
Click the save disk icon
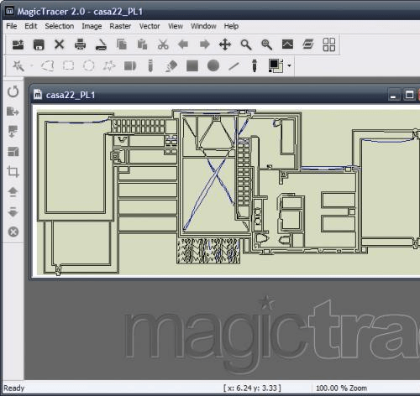pyautogui.click(x=39, y=44)
